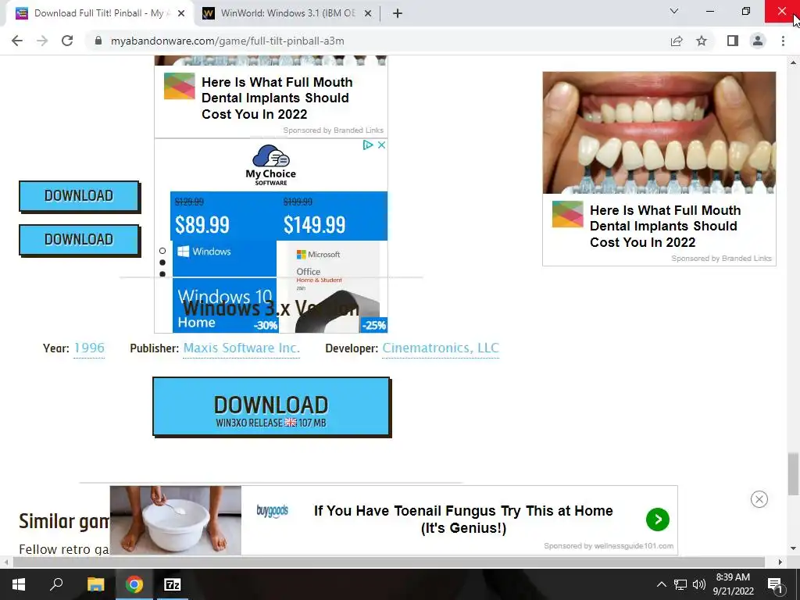Open the Chrome profile avatar

[x=758, y=41]
